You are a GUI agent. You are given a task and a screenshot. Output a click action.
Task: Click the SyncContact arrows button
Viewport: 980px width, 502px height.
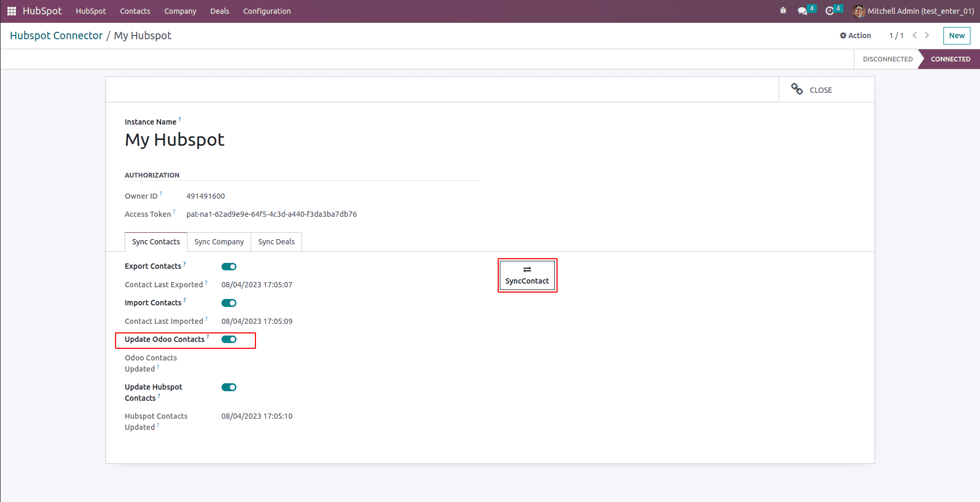pyautogui.click(x=527, y=275)
